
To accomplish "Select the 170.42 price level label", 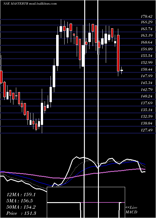I will 147,17.
